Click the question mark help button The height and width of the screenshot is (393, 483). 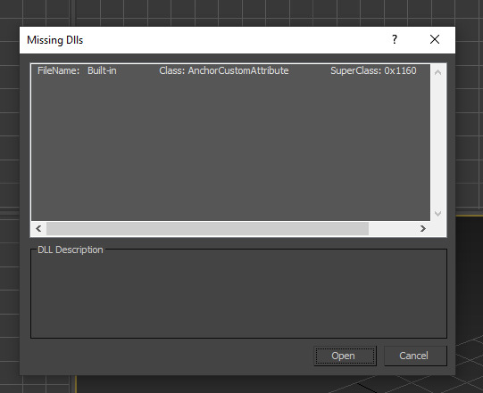click(x=395, y=40)
